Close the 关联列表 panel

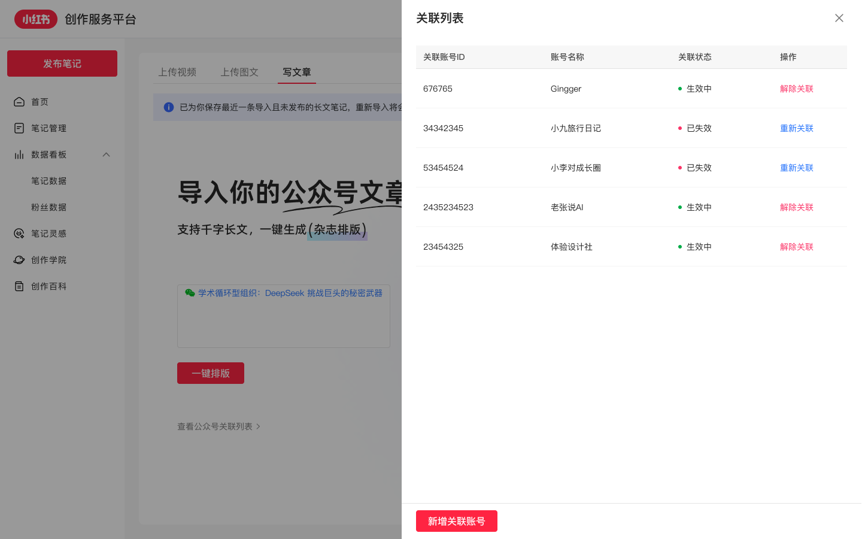(839, 18)
